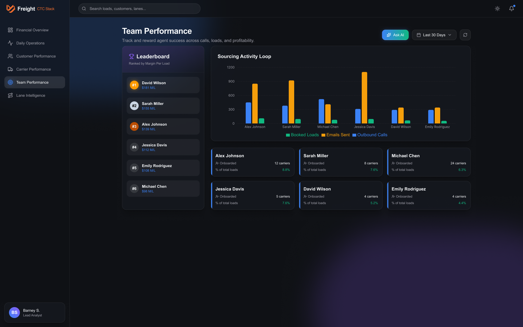Viewport: 523px width, 327px height.
Task: Expand the date range chevron arrow
Action: [450, 35]
